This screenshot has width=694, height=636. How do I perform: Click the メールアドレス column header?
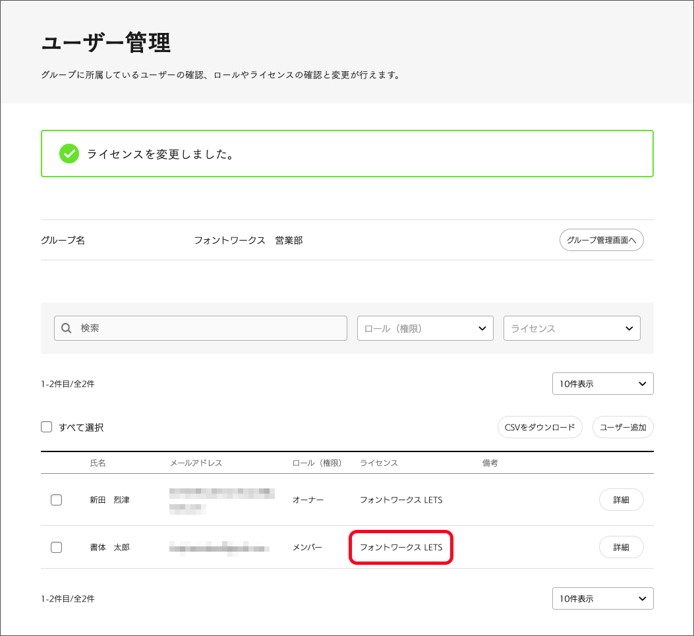[x=196, y=463]
